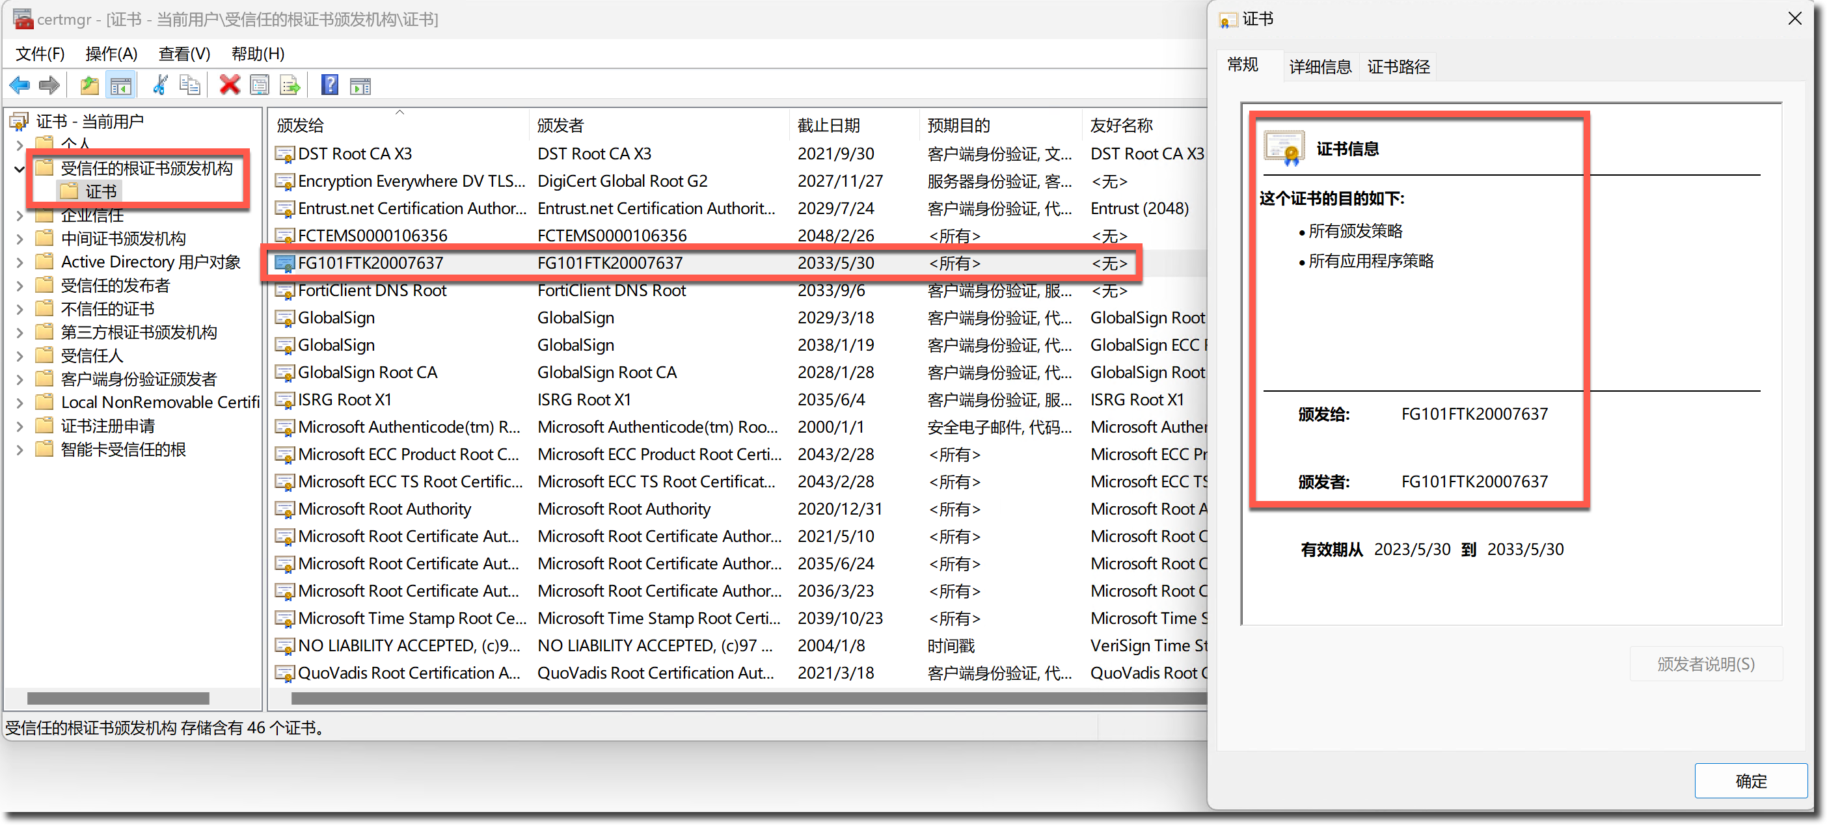Expand the 第三方根证书颁发机构 folder
This screenshot has width=1827, height=825.
pyautogui.click(x=19, y=332)
